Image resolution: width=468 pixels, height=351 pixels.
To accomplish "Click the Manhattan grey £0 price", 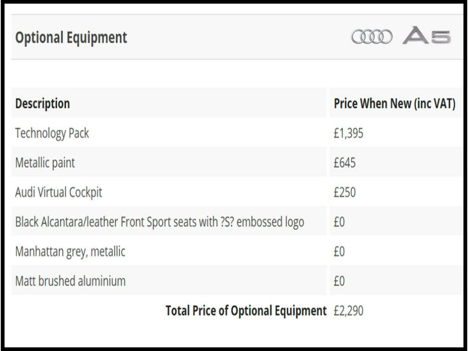I will (339, 251).
